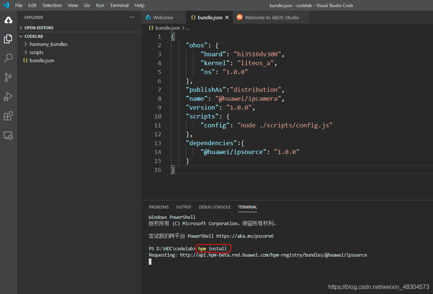Click the Welcome tab icon
The height and width of the screenshot is (294, 433).
(148, 17)
